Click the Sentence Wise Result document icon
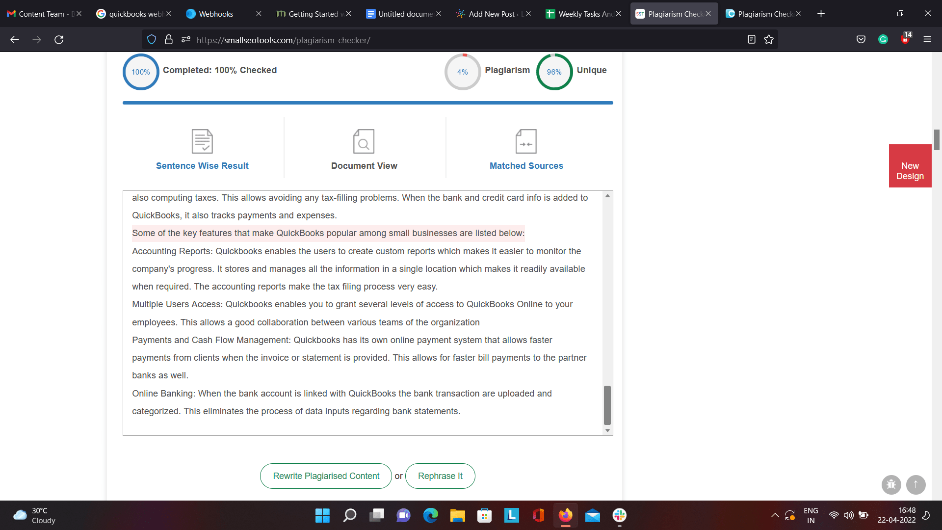 click(202, 141)
